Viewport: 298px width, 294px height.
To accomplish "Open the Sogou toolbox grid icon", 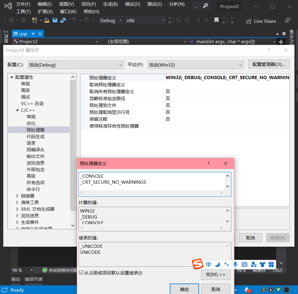I will (271, 264).
